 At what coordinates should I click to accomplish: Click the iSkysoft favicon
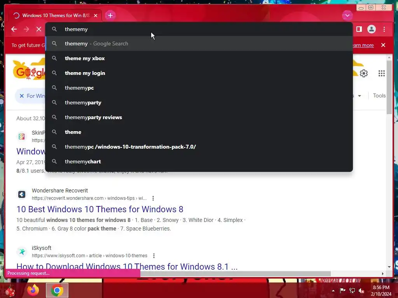click(x=22, y=252)
